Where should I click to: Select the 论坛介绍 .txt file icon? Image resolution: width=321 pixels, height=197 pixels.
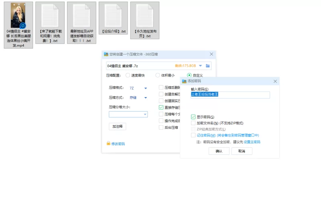point(113,15)
